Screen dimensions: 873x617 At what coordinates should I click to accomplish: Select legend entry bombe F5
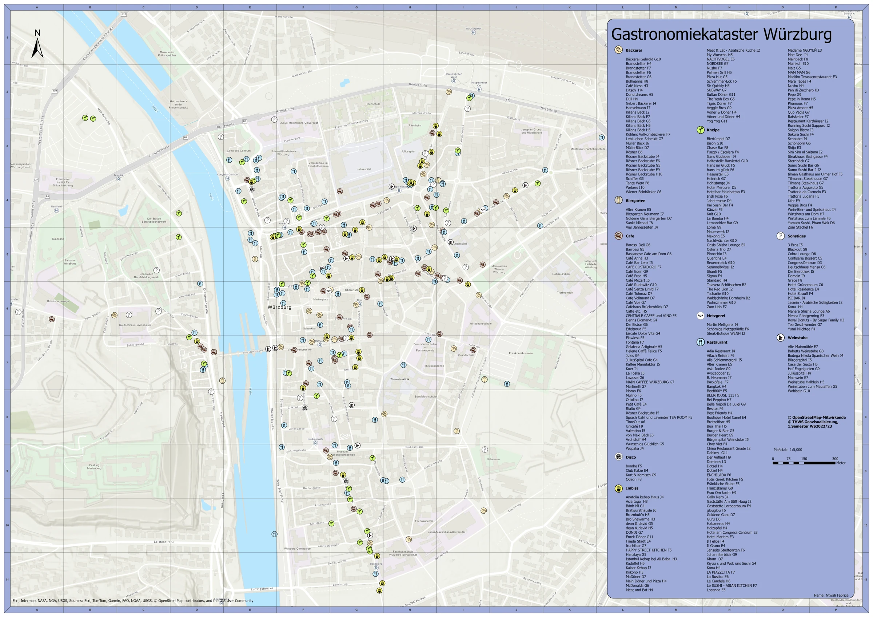633,466
